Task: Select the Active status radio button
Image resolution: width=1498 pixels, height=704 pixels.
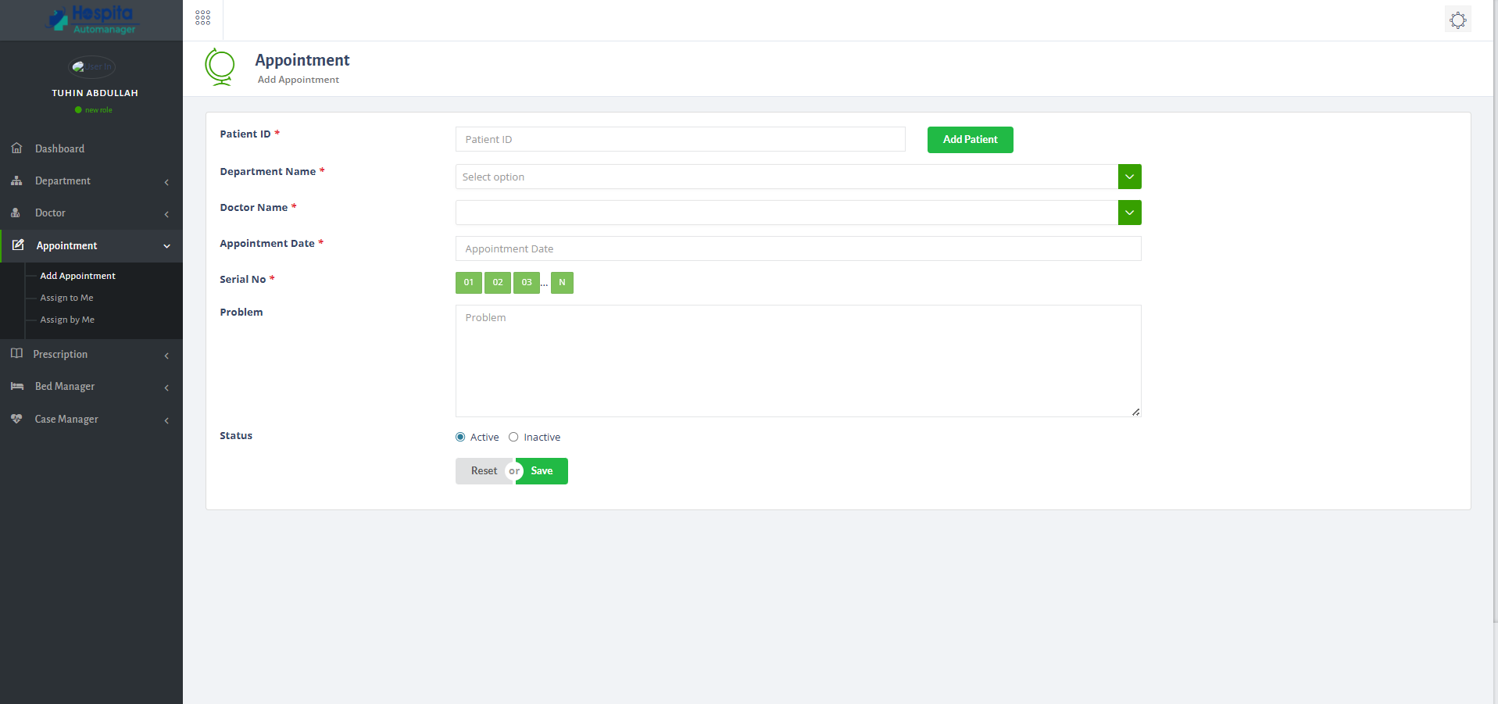Action: [x=459, y=437]
